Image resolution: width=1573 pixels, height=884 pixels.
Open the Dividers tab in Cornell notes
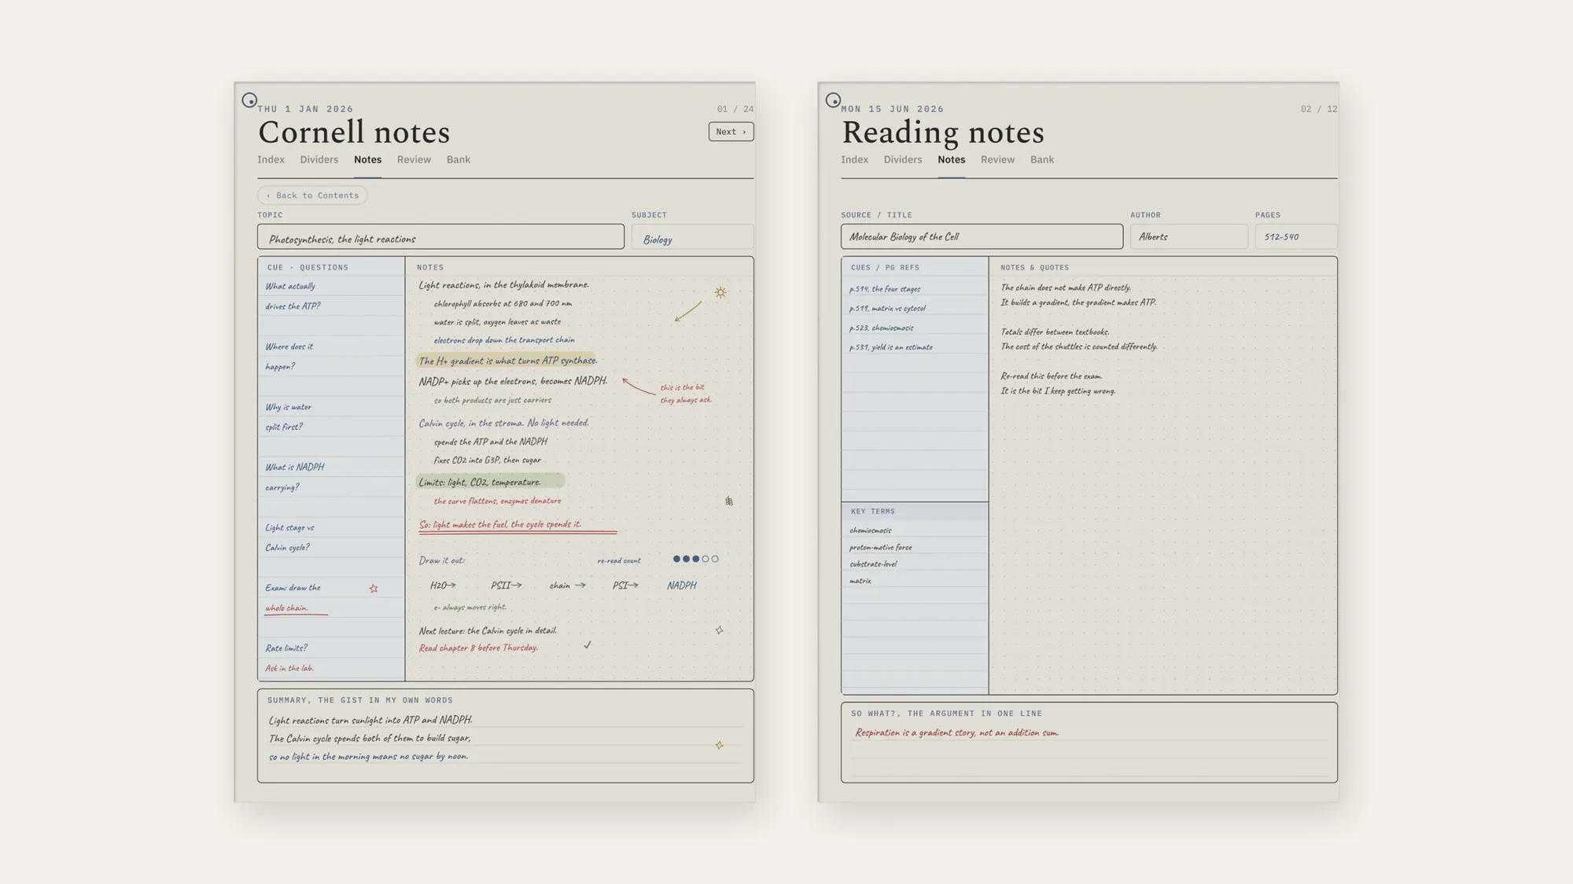[x=319, y=160]
